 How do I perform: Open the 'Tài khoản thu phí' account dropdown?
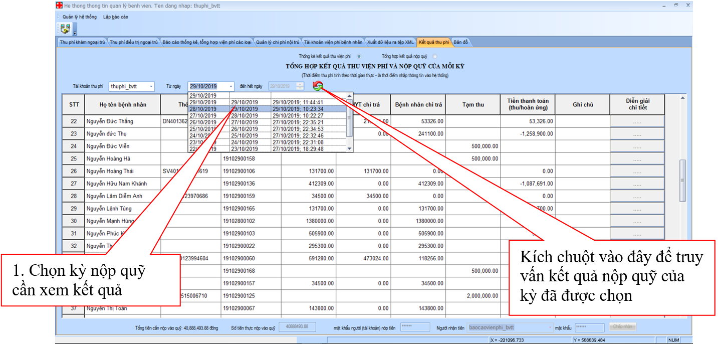[151, 86]
